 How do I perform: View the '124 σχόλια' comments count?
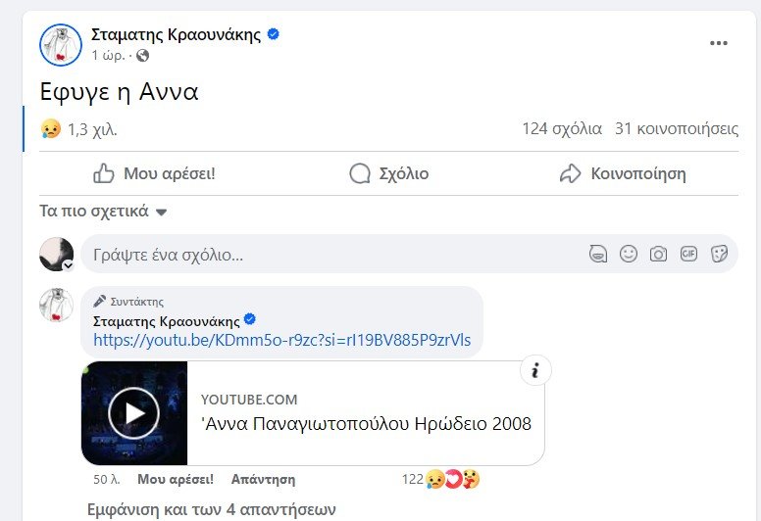click(562, 128)
